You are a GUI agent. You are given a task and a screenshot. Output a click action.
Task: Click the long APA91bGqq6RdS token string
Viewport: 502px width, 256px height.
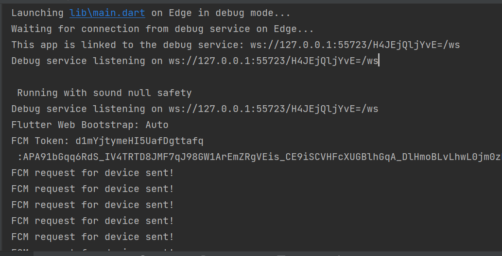click(x=260, y=157)
